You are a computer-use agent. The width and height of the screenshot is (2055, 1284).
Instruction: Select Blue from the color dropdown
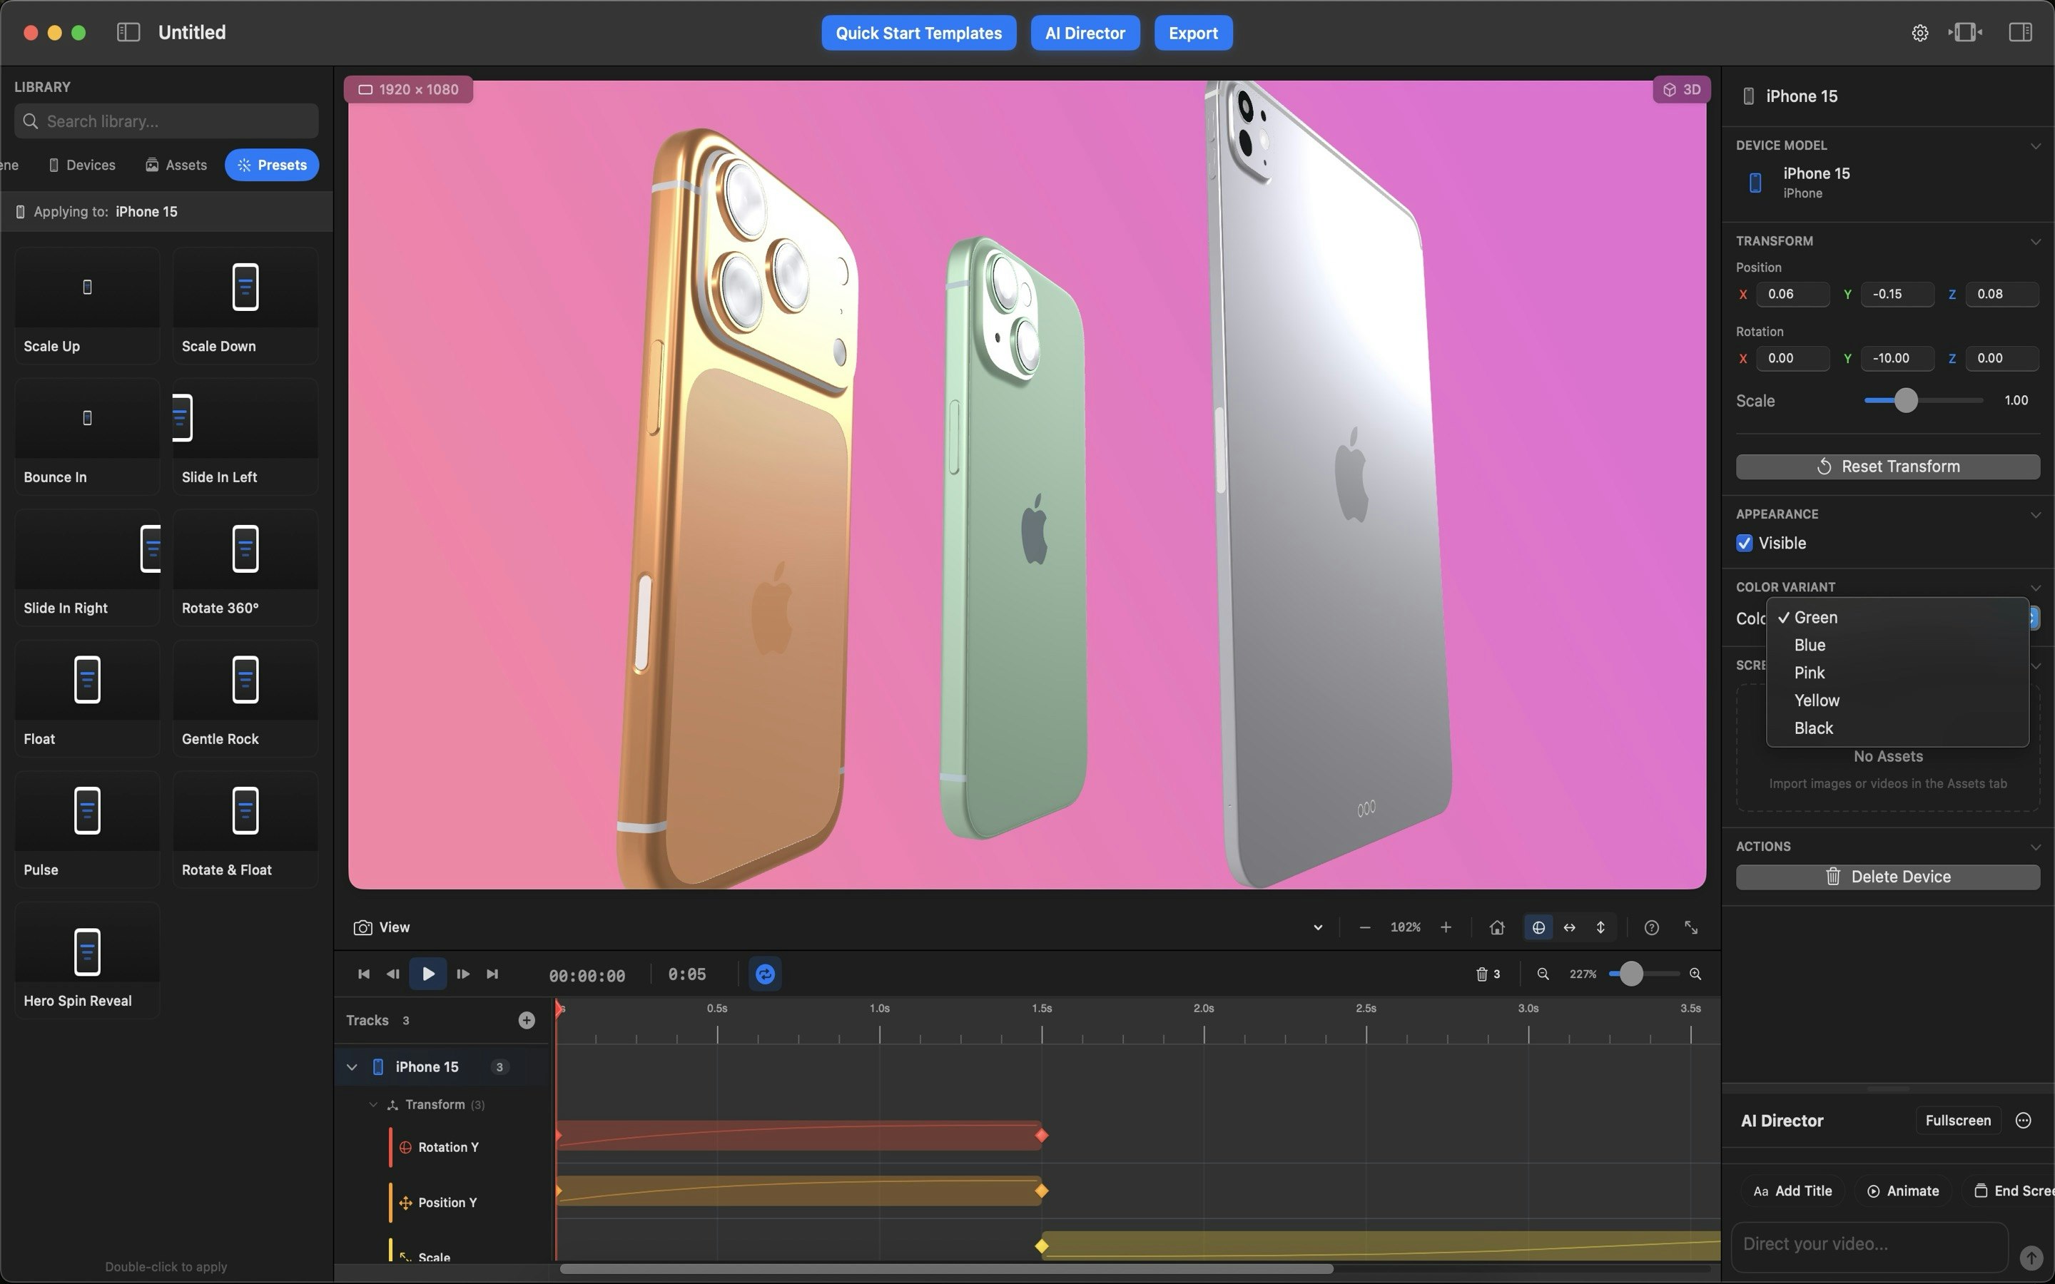[1810, 646]
